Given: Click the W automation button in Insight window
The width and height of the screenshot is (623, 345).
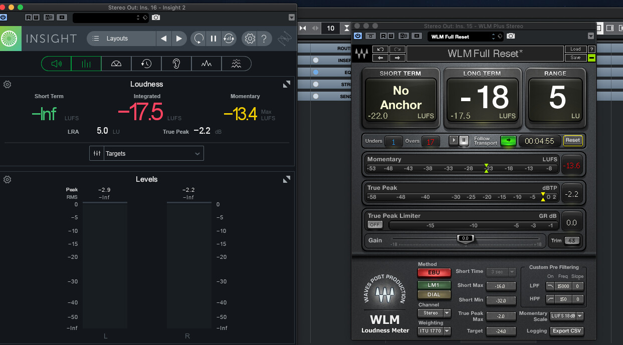Looking at the screenshot, I should 36,17.
